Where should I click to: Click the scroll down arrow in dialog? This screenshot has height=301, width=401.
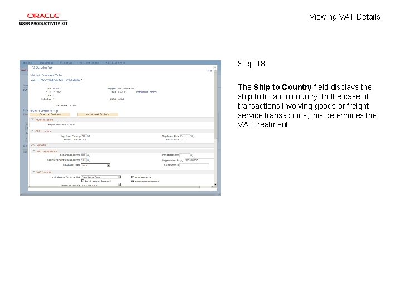point(216,184)
